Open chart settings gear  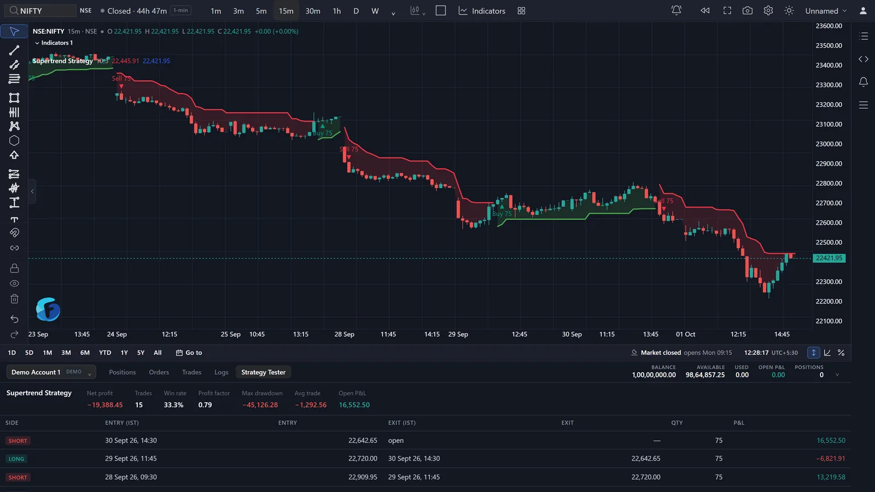point(768,10)
